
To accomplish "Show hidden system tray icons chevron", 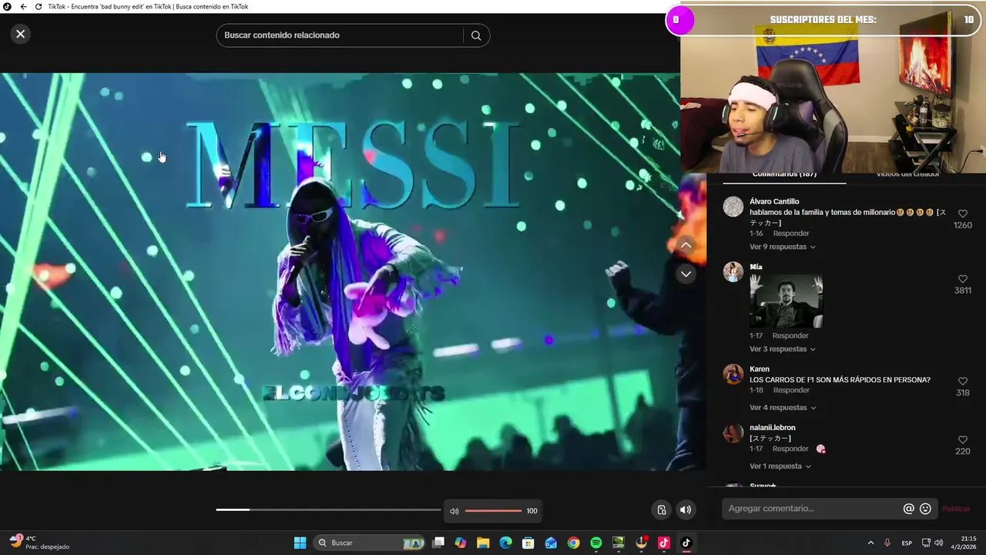I will (870, 543).
